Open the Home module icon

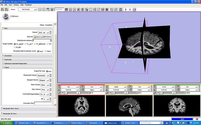click(70, 9)
